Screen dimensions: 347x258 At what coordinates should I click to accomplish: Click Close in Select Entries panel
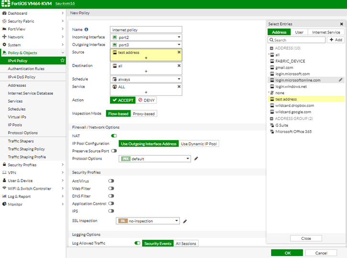pyautogui.click(x=306, y=238)
